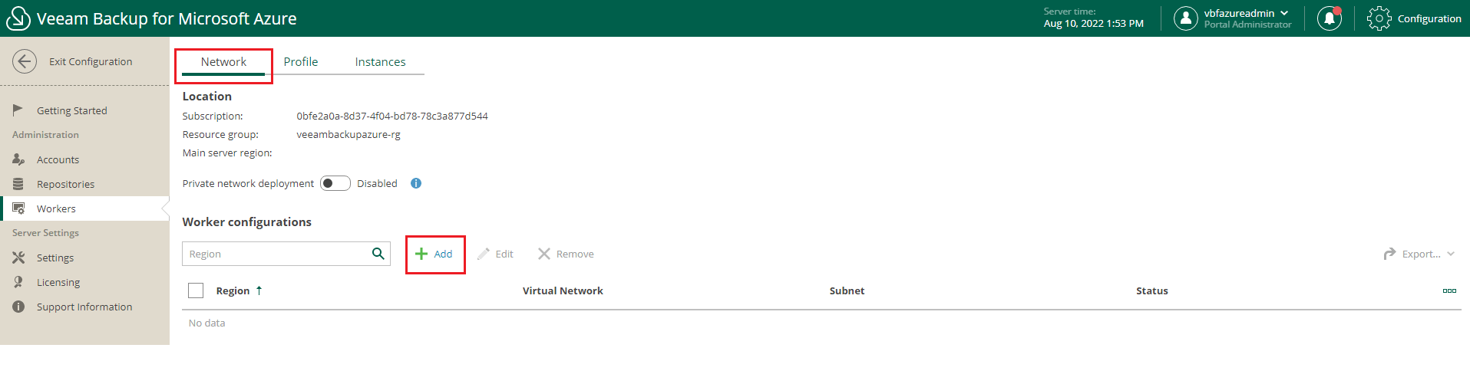1470x384 pixels.
Task: Click the green plus Add icon
Action: 421,254
